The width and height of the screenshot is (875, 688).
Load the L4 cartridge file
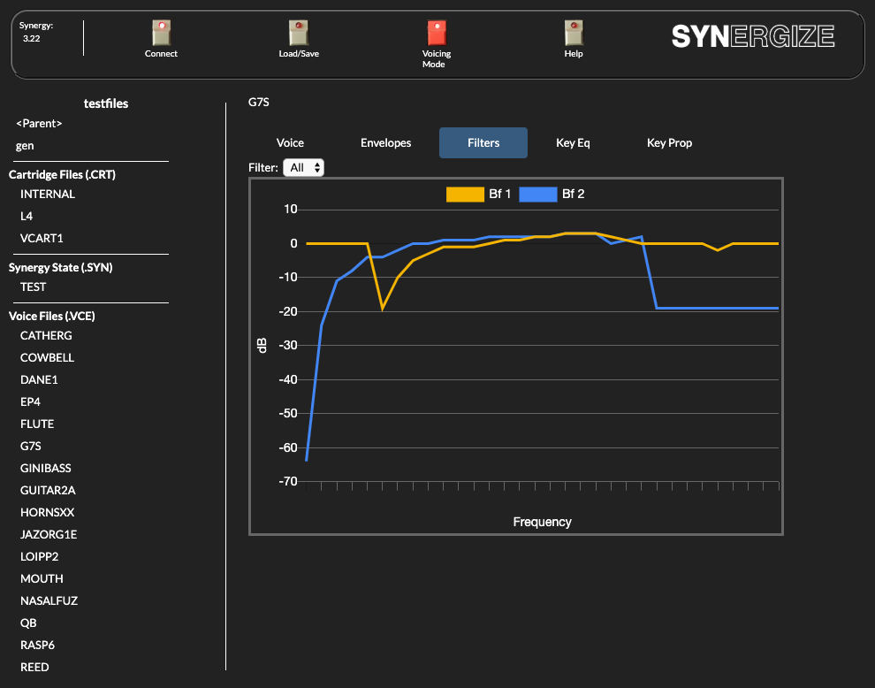pyautogui.click(x=27, y=216)
